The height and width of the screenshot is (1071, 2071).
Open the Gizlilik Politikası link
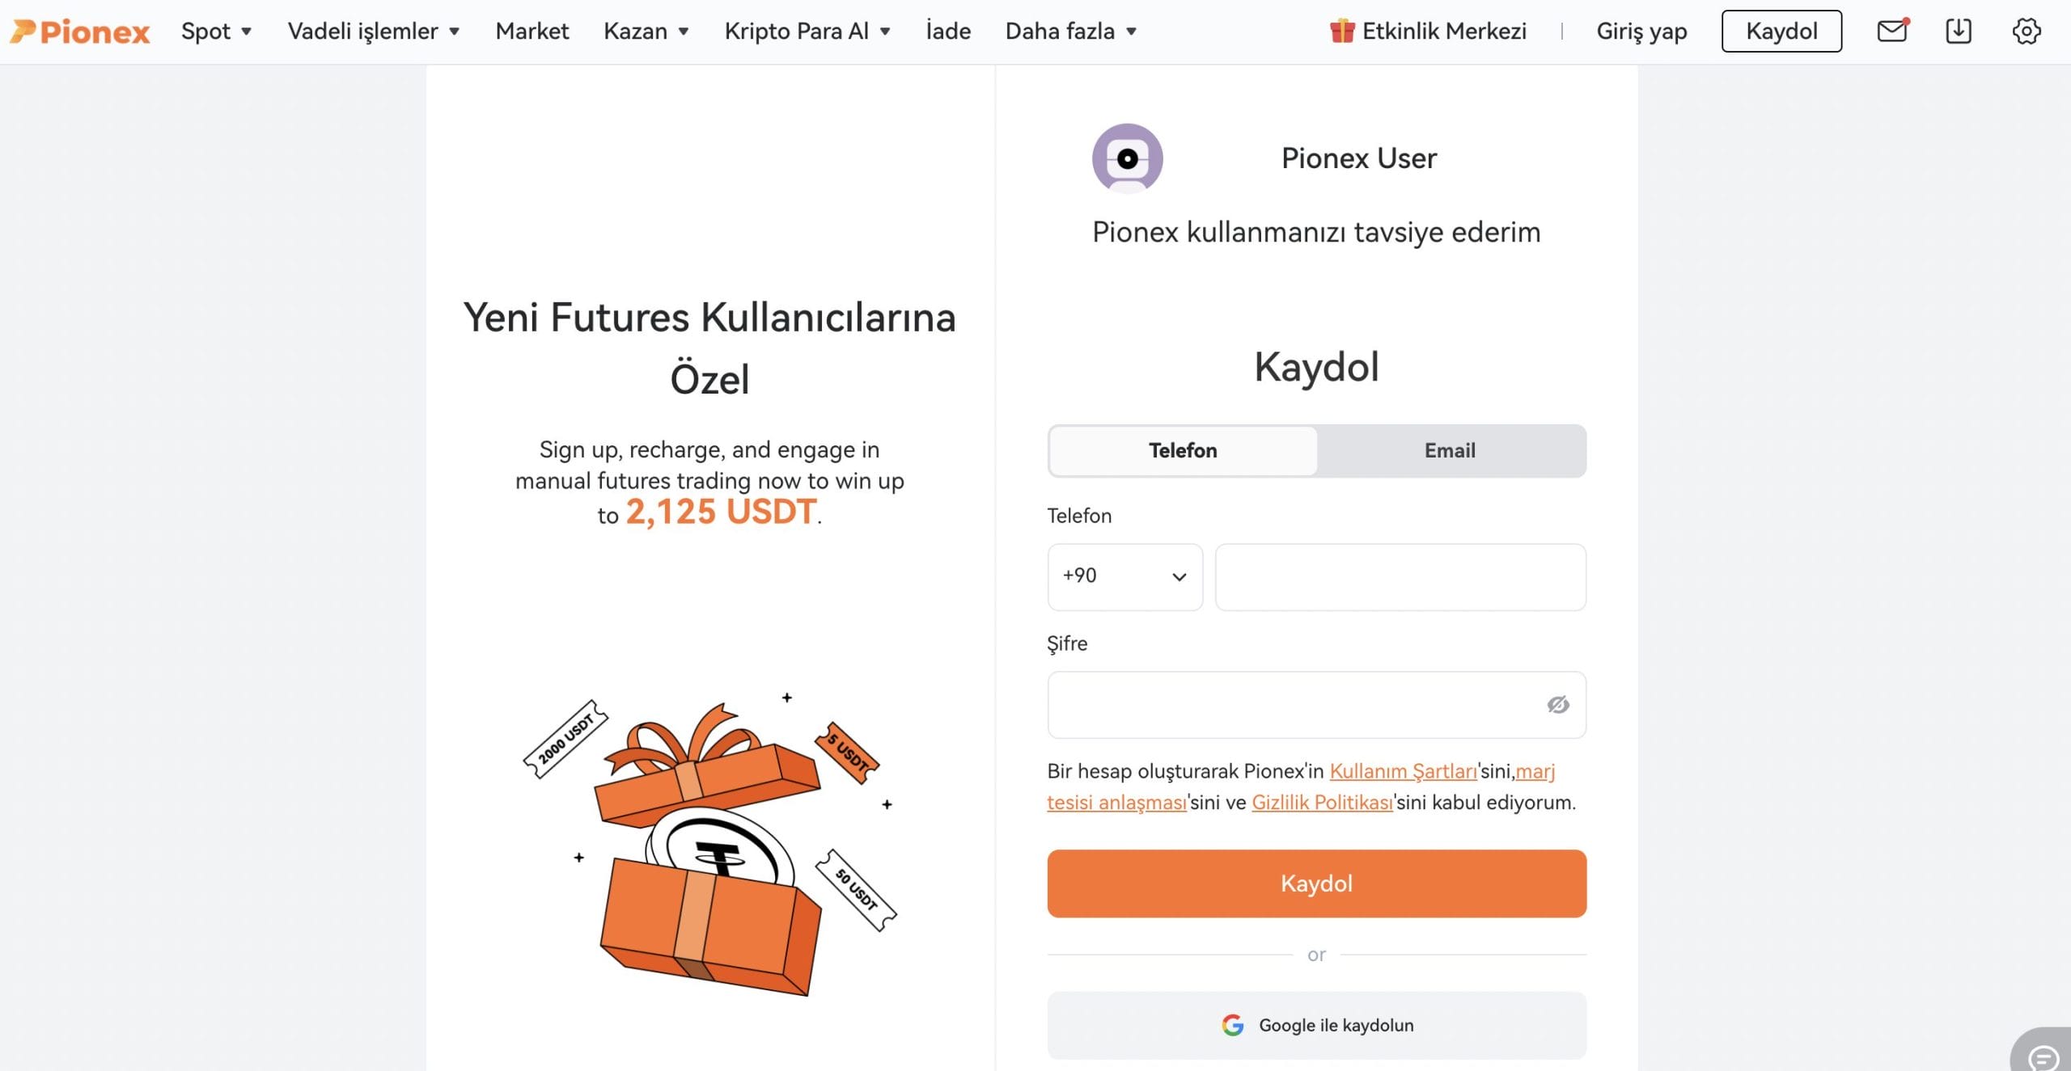(x=1322, y=803)
